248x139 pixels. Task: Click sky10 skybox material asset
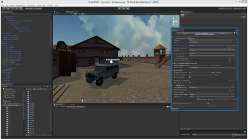click(x=31, y=122)
